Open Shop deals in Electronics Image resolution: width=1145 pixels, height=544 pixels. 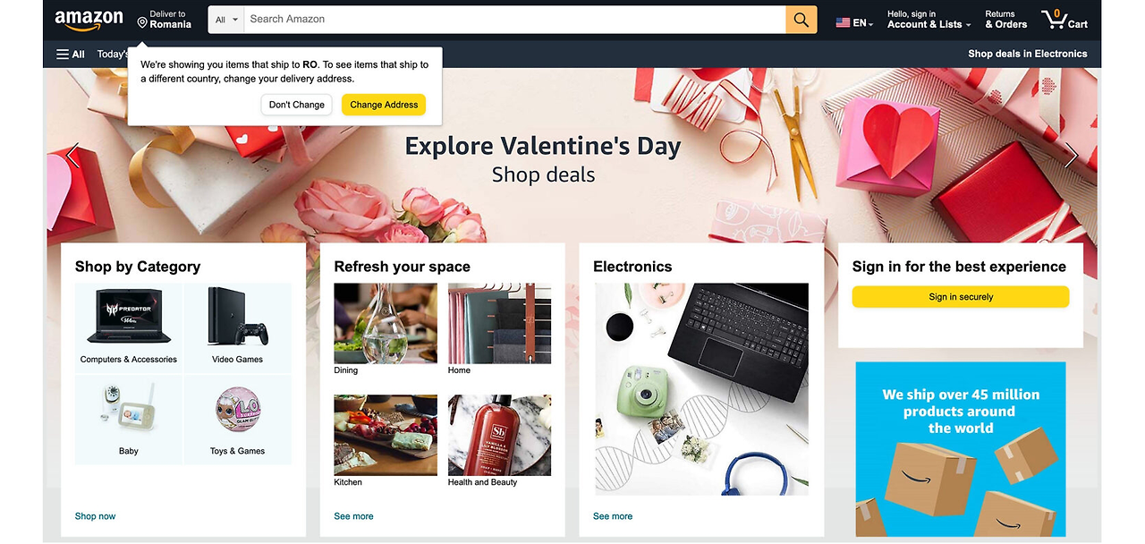pos(1027,54)
